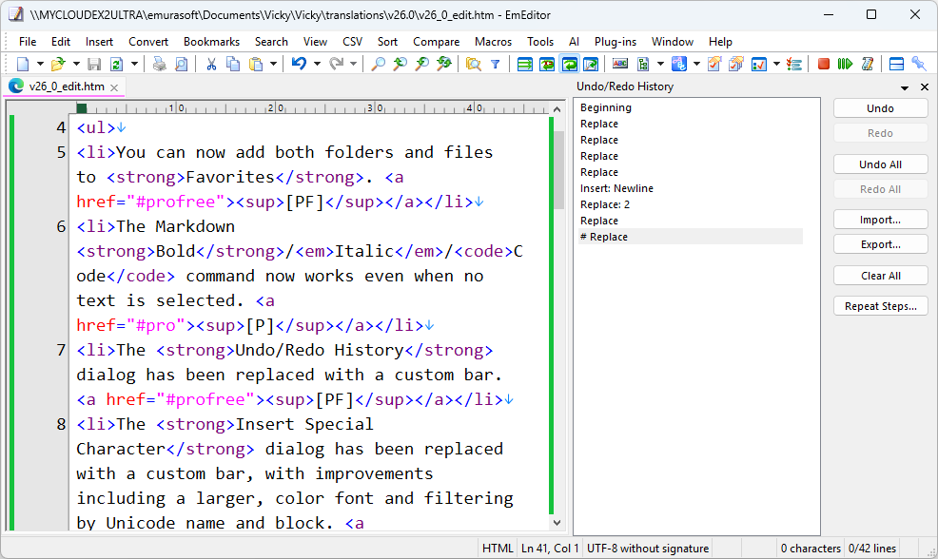Click the blue window layout icon
This screenshot has width=938, height=559.
(896, 64)
